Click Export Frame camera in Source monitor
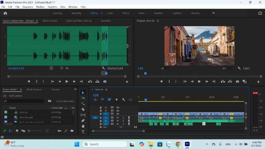Viewport: 265px width, 149px height. (x=105, y=82)
